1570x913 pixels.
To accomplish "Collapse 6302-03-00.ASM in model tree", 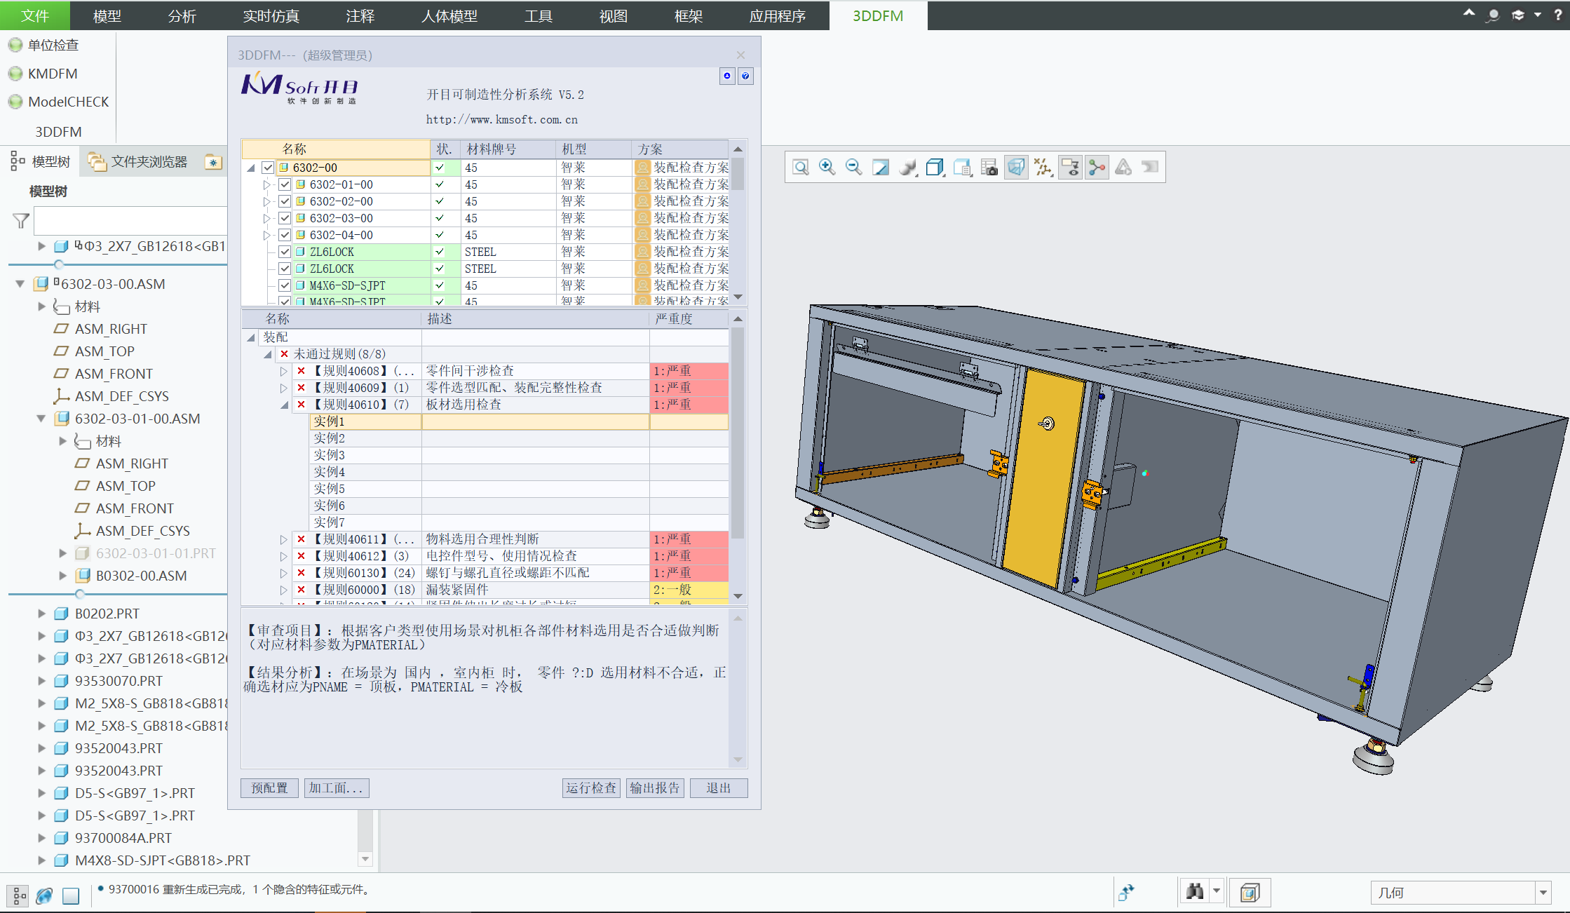I will click(20, 284).
